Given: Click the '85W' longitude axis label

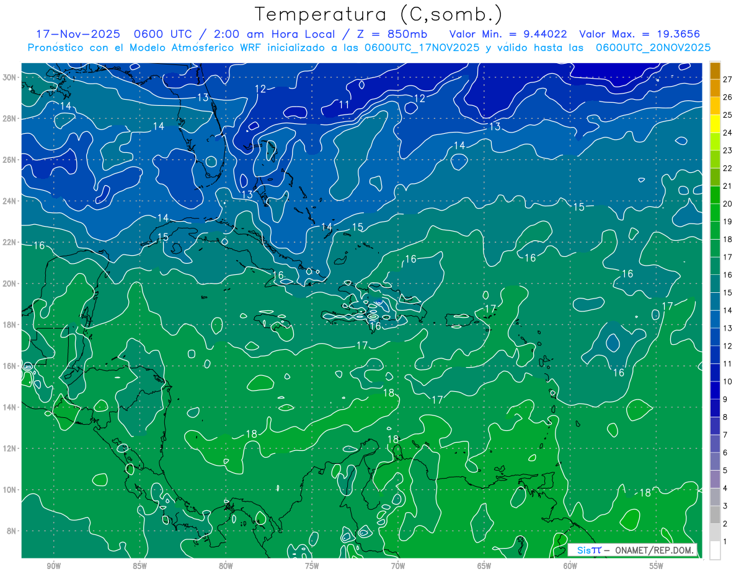Looking at the screenshot, I should click(x=139, y=565).
